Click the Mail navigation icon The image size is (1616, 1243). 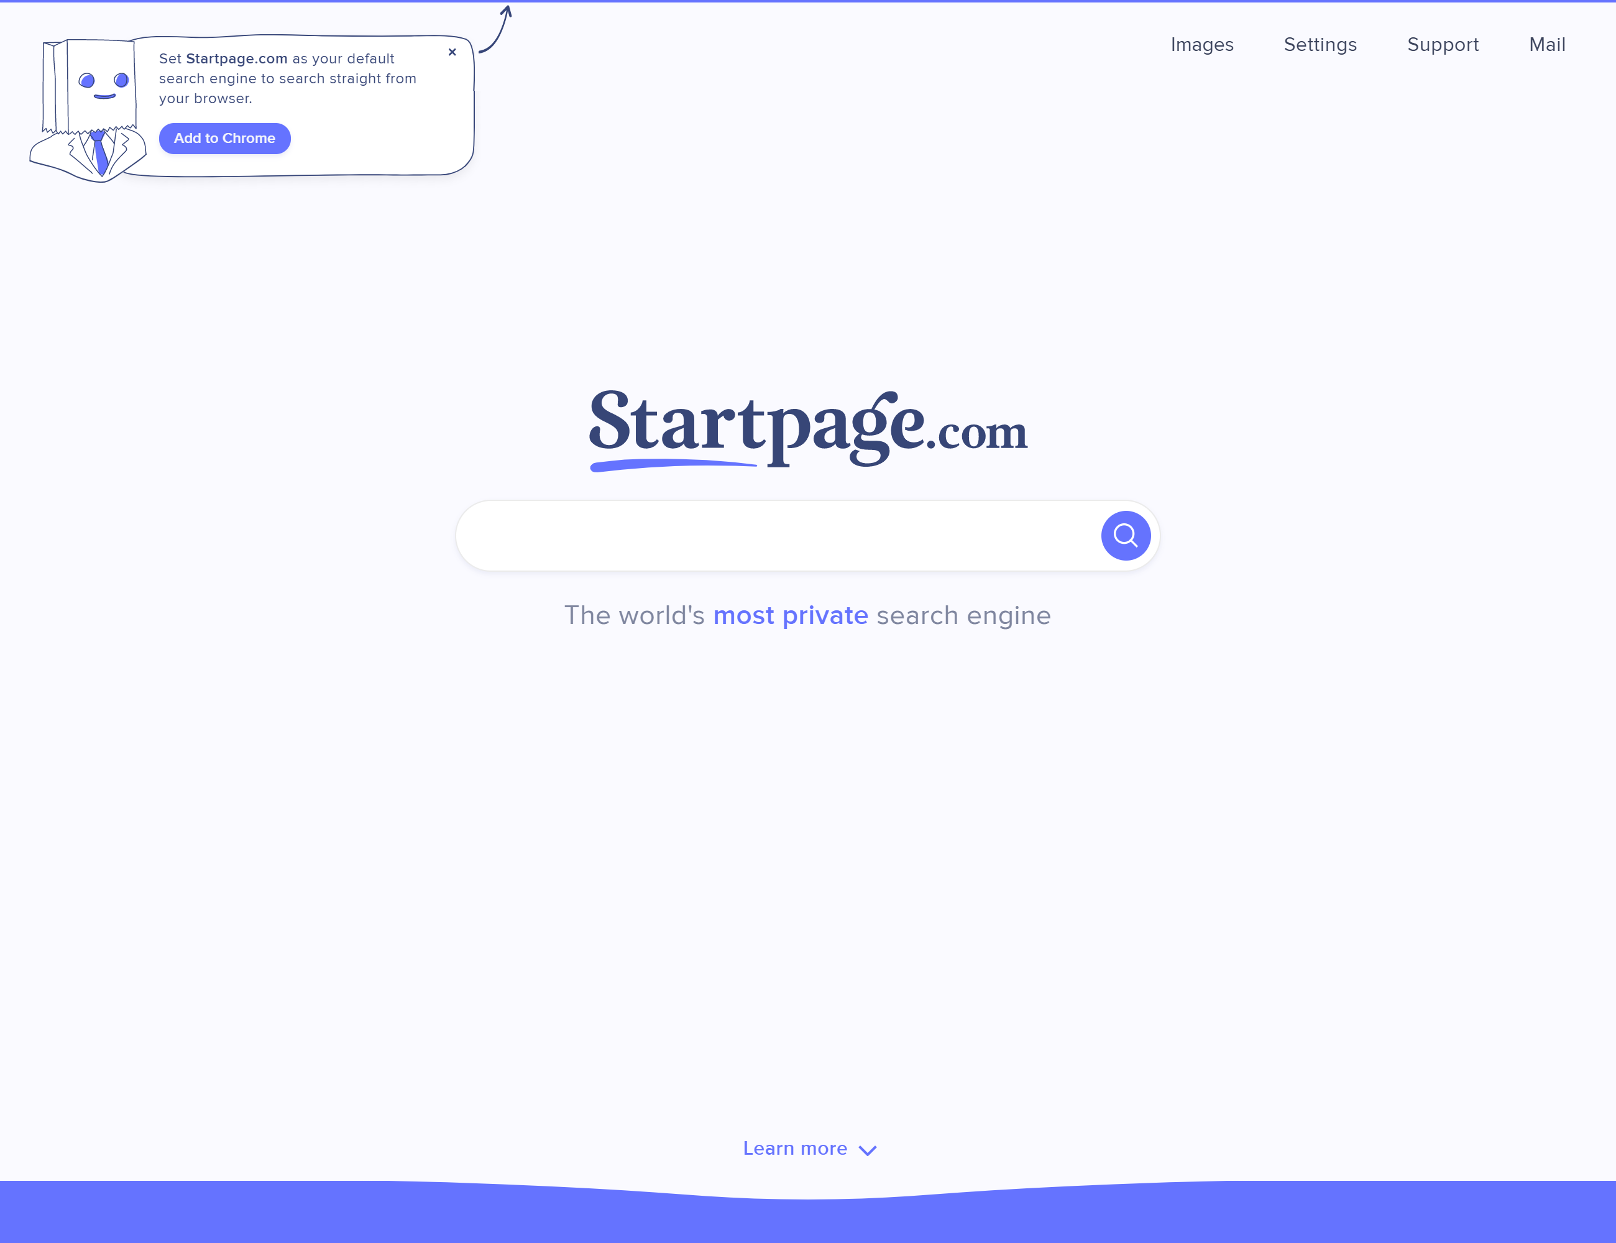click(x=1548, y=43)
